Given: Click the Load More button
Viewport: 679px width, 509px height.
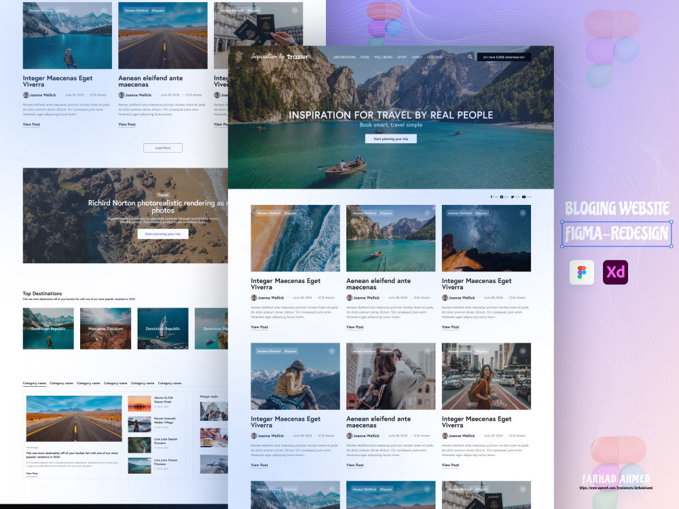Looking at the screenshot, I should pyautogui.click(x=163, y=147).
